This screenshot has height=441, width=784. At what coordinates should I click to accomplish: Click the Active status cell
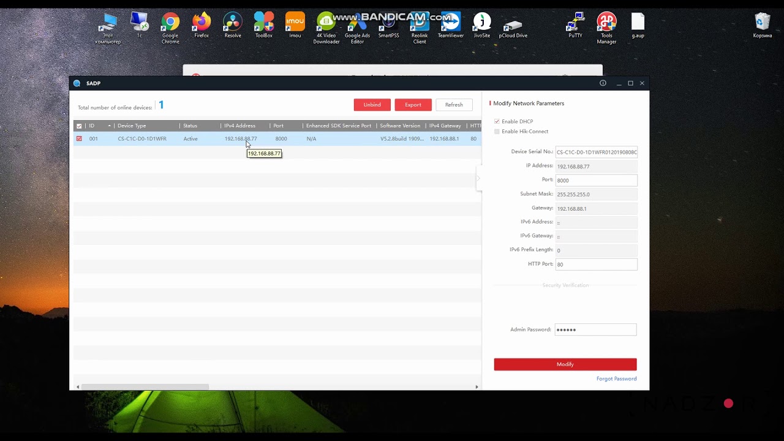pyautogui.click(x=190, y=139)
